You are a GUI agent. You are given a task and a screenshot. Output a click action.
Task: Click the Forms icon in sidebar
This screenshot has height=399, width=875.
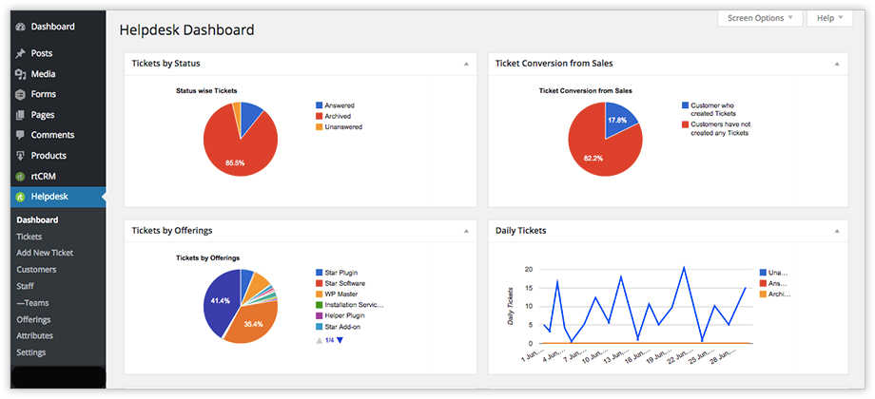[21, 94]
